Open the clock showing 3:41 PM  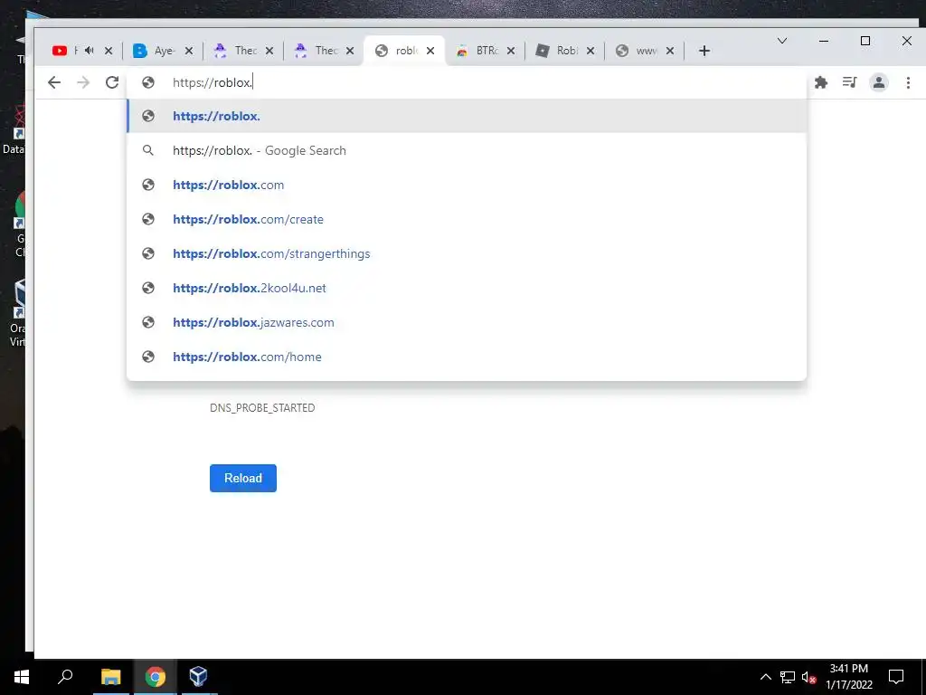(x=848, y=677)
